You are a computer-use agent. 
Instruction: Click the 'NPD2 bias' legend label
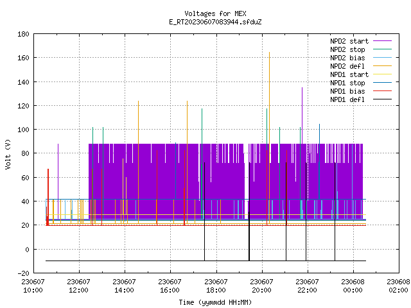click(347, 58)
